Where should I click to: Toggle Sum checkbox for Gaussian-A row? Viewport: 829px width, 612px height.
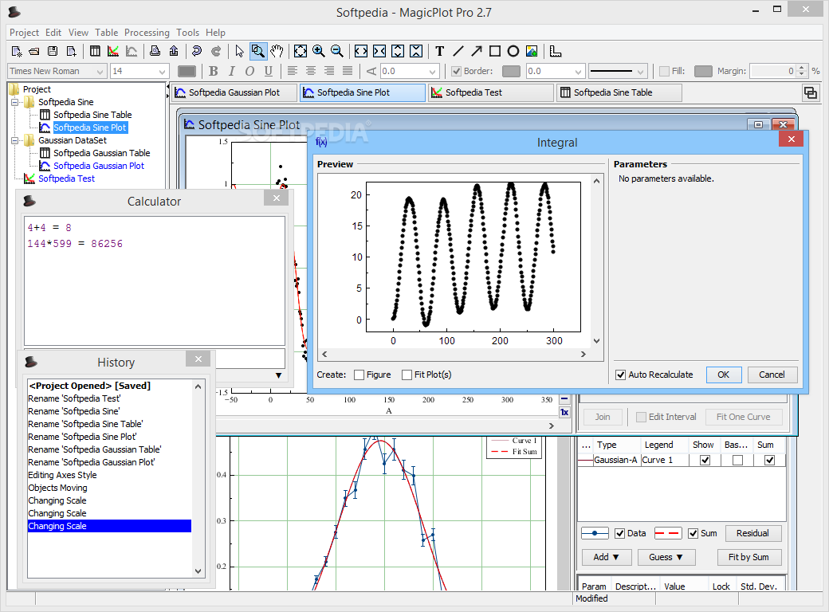[770, 461]
